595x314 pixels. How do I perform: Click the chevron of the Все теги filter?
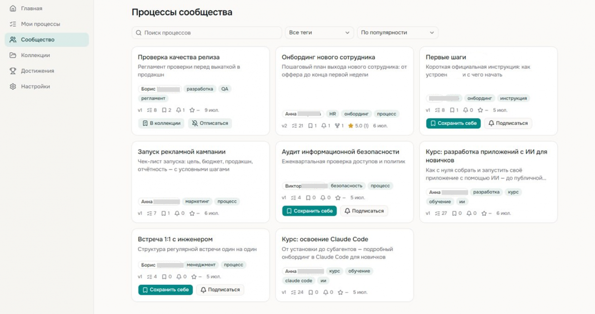point(347,33)
